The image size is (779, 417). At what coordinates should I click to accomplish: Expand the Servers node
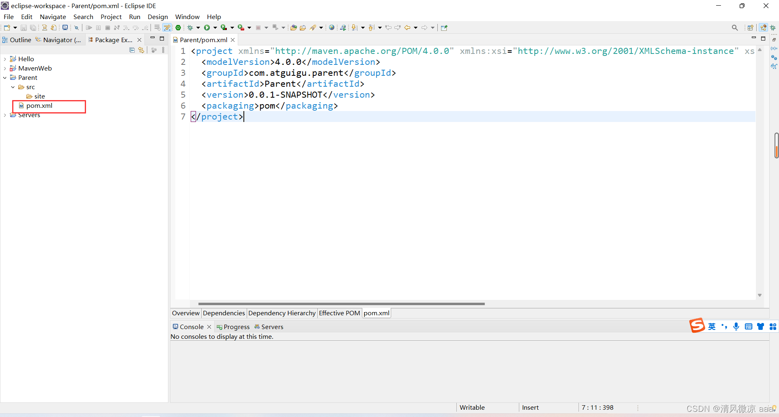(x=5, y=115)
